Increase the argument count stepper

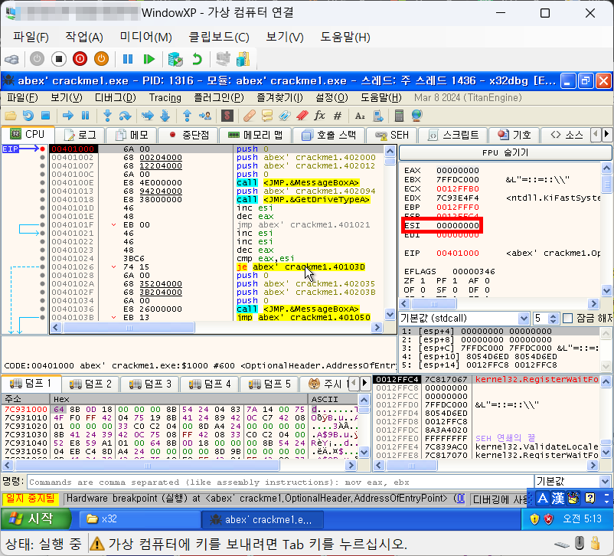coord(553,316)
